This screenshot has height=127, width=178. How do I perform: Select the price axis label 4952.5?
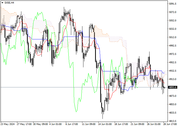(173, 62)
